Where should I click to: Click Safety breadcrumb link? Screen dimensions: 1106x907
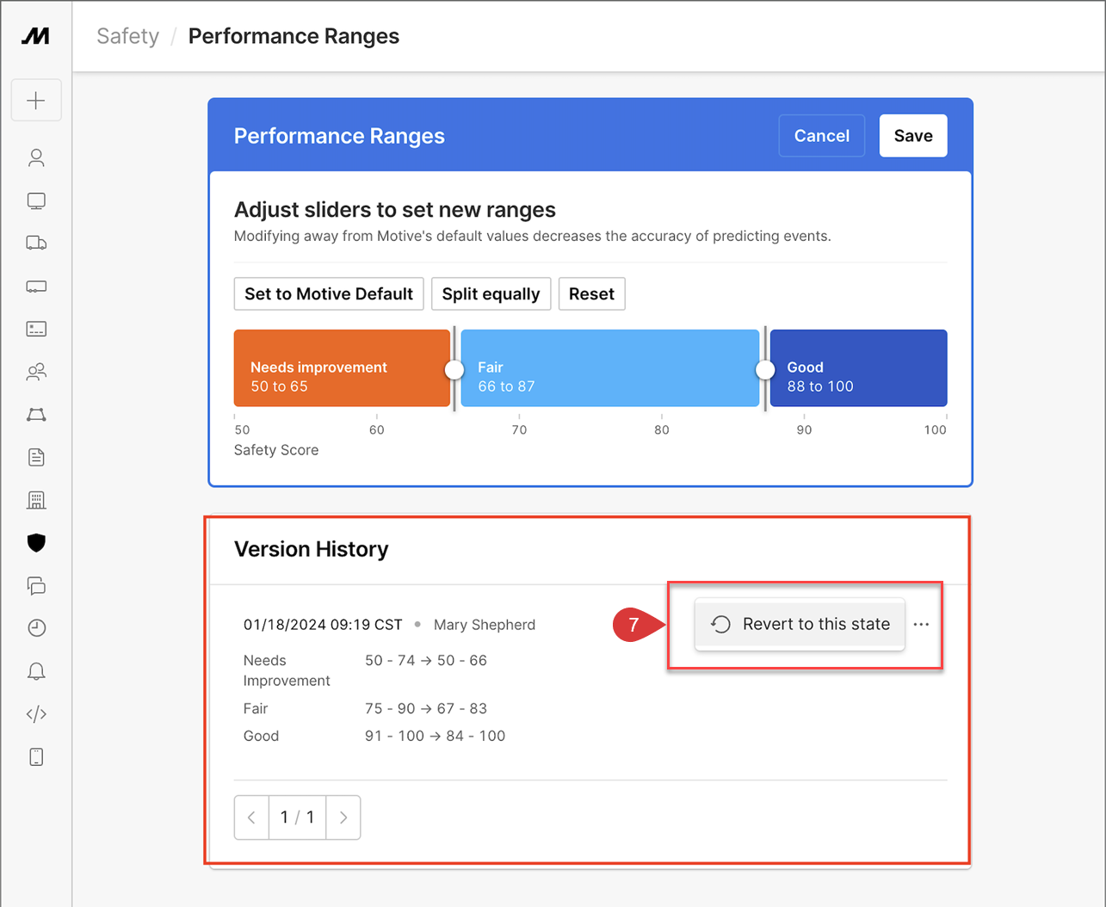pyautogui.click(x=127, y=36)
